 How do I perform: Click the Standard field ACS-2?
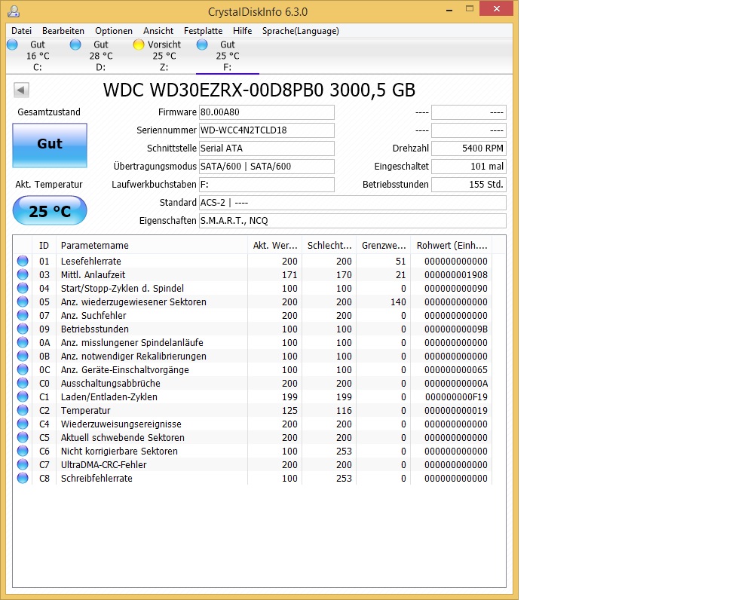pos(353,203)
